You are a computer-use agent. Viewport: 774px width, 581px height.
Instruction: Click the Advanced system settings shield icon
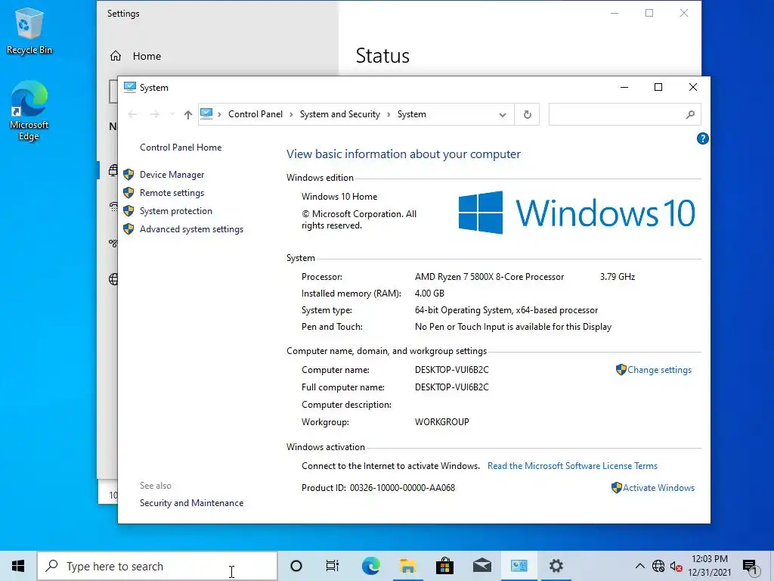(x=128, y=229)
